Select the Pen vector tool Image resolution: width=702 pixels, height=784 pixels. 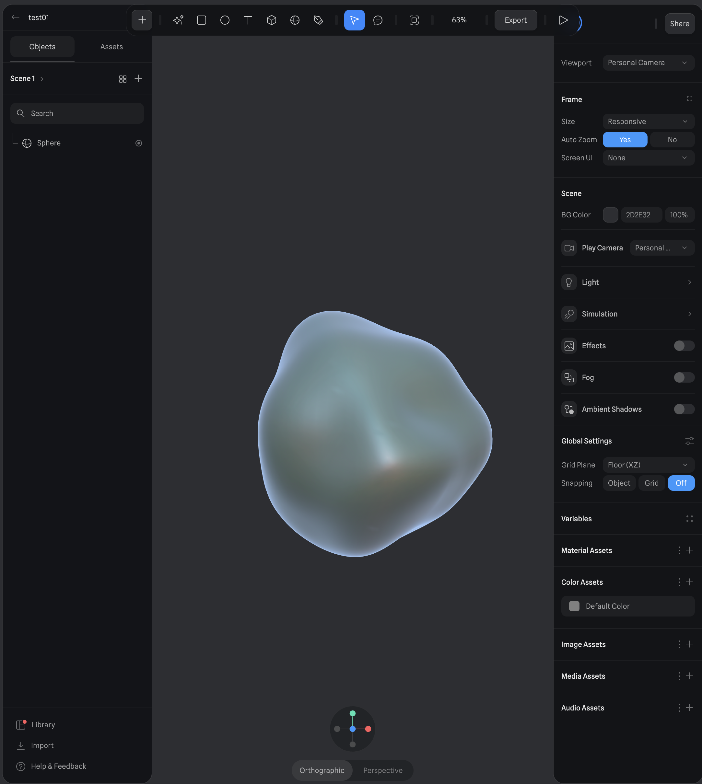pyautogui.click(x=318, y=20)
